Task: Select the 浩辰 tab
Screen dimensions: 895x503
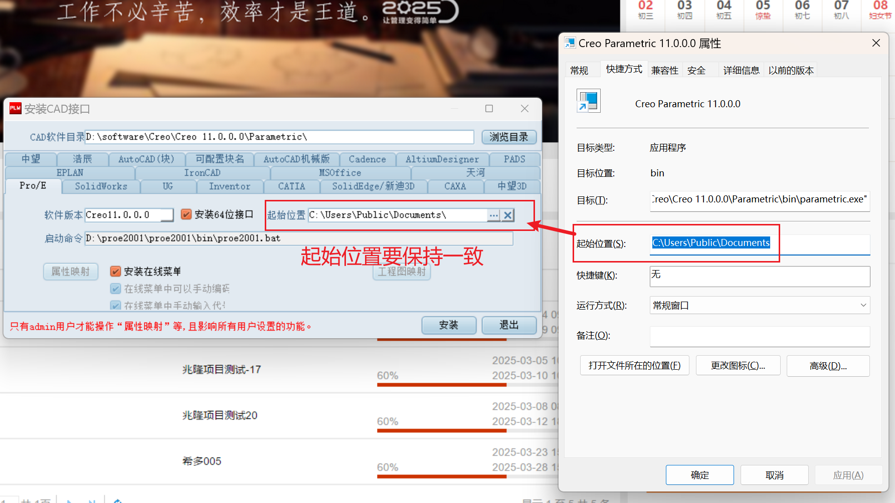Action: click(83, 159)
